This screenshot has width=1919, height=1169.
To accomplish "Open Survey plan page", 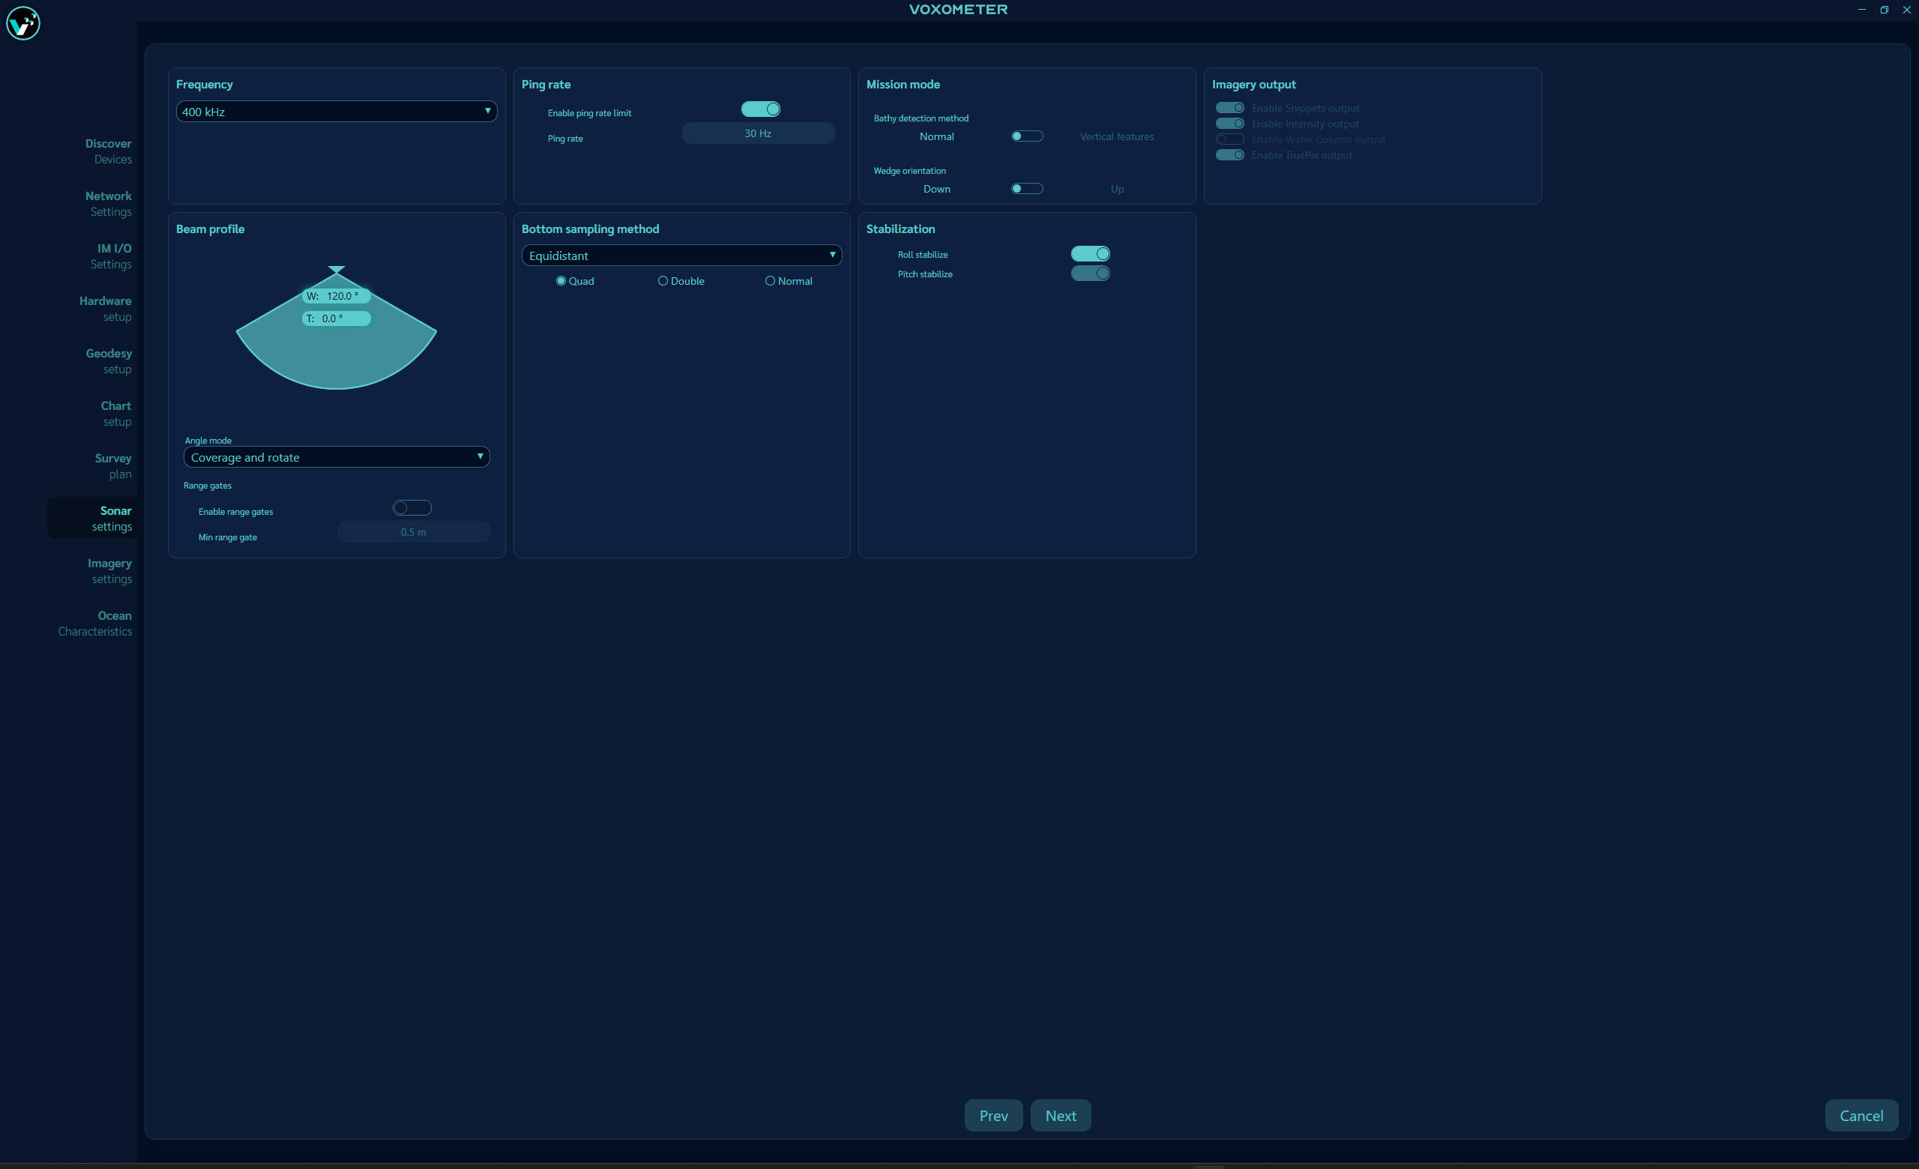I will pyautogui.click(x=113, y=466).
